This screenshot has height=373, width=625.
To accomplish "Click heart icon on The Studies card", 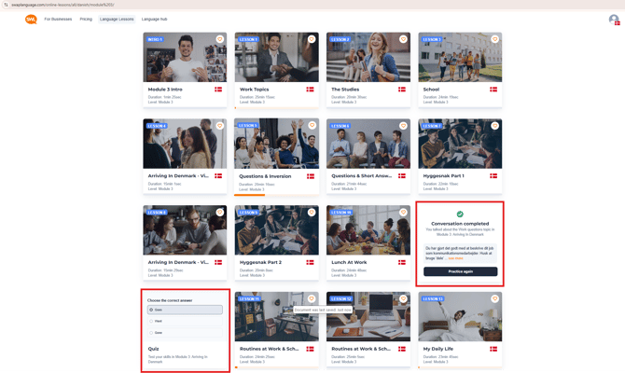I will tap(403, 40).
